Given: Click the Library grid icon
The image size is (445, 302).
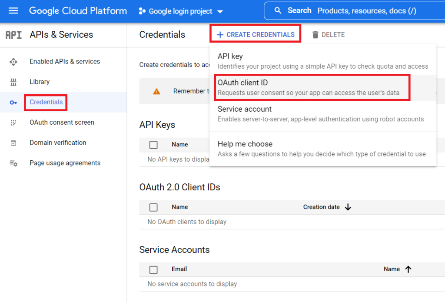Looking at the screenshot, I should tap(13, 82).
